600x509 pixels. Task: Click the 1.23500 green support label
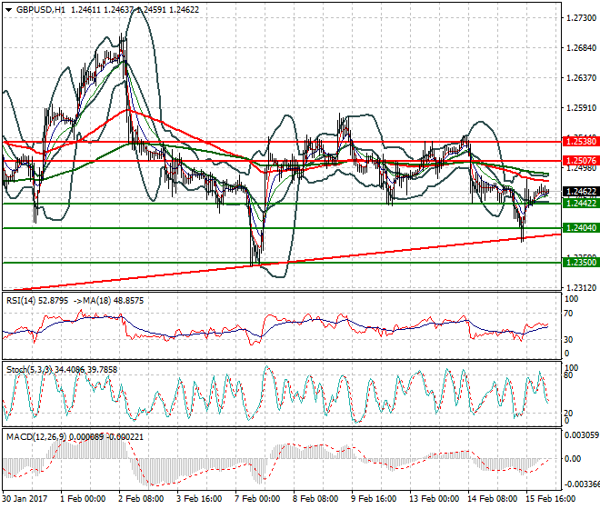(581, 263)
